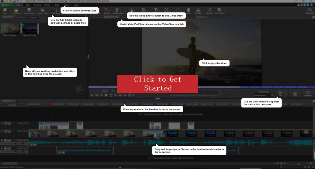This screenshot has width=315, height=169.
Task: Add a new sequence with the plus tab button
Action: tap(17, 101)
